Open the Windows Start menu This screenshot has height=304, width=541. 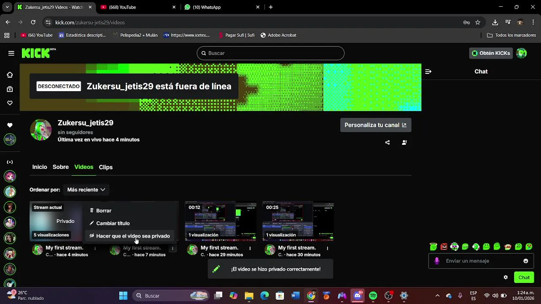[123, 296]
